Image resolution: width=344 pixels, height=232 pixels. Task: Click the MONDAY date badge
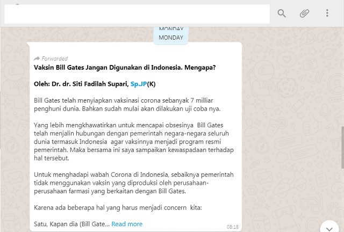click(171, 37)
